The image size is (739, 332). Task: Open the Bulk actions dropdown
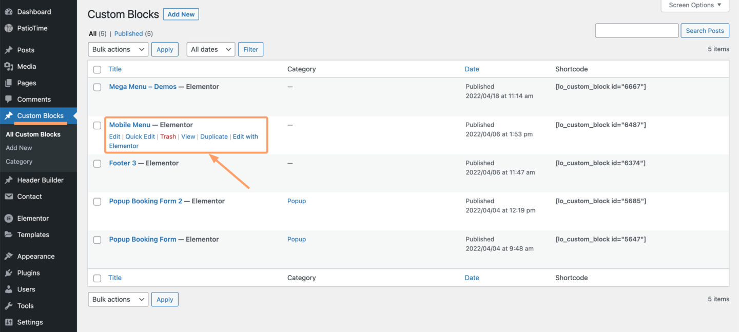pos(118,49)
